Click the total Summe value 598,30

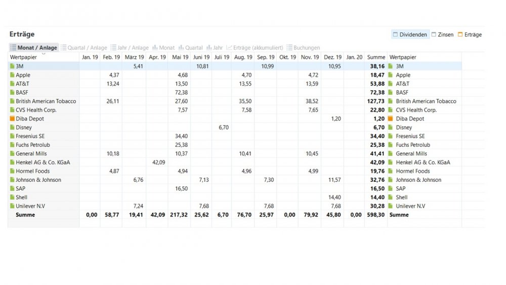[375, 215]
